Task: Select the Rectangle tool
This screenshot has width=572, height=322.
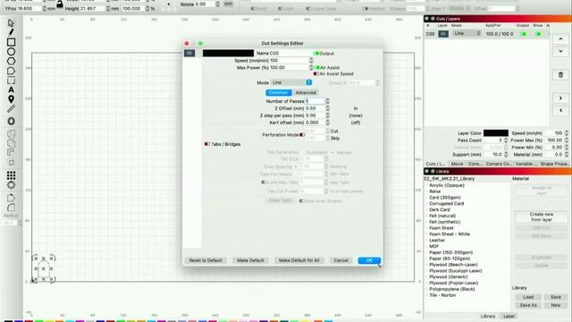Action: pyautogui.click(x=11, y=42)
